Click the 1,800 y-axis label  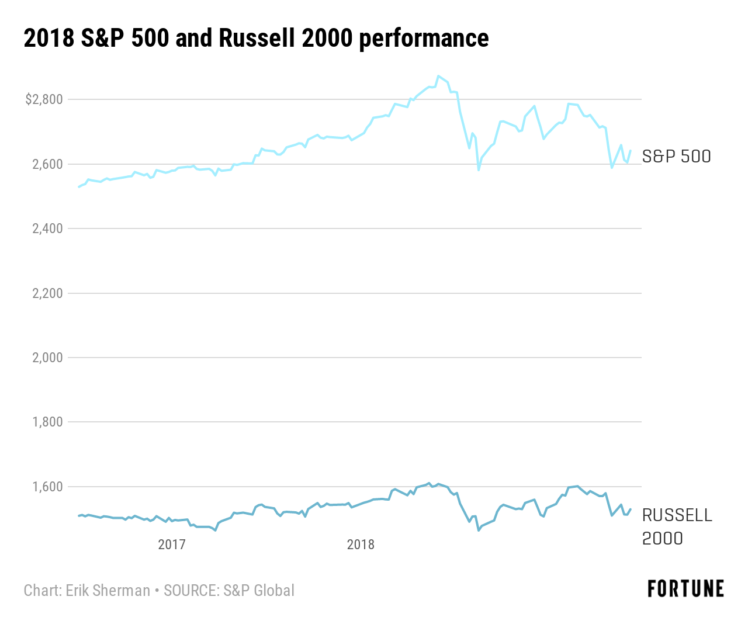click(47, 422)
